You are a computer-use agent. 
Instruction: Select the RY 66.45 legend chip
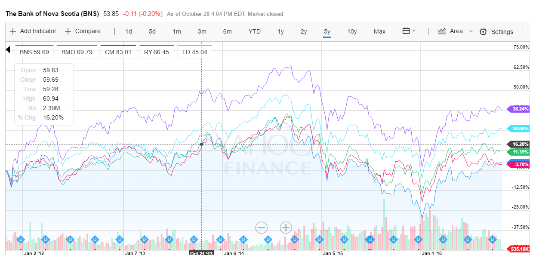tap(157, 52)
